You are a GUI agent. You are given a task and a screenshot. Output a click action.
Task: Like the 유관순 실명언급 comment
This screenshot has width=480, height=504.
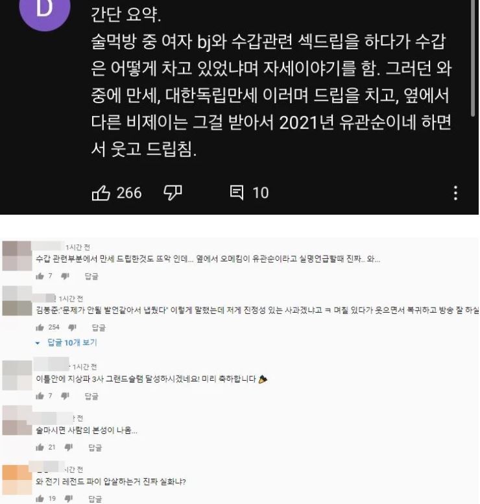pyautogui.click(x=40, y=276)
